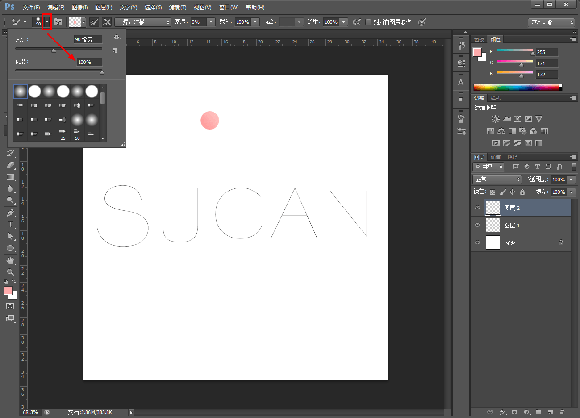This screenshot has width=580, height=418.
Task: Add a Curves adjustment
Action: [x=517, y=119]
